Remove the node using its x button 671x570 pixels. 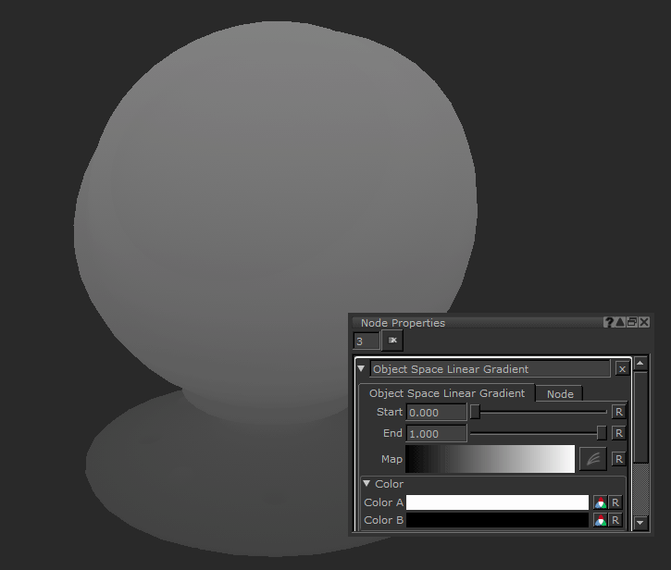point(622,369)
